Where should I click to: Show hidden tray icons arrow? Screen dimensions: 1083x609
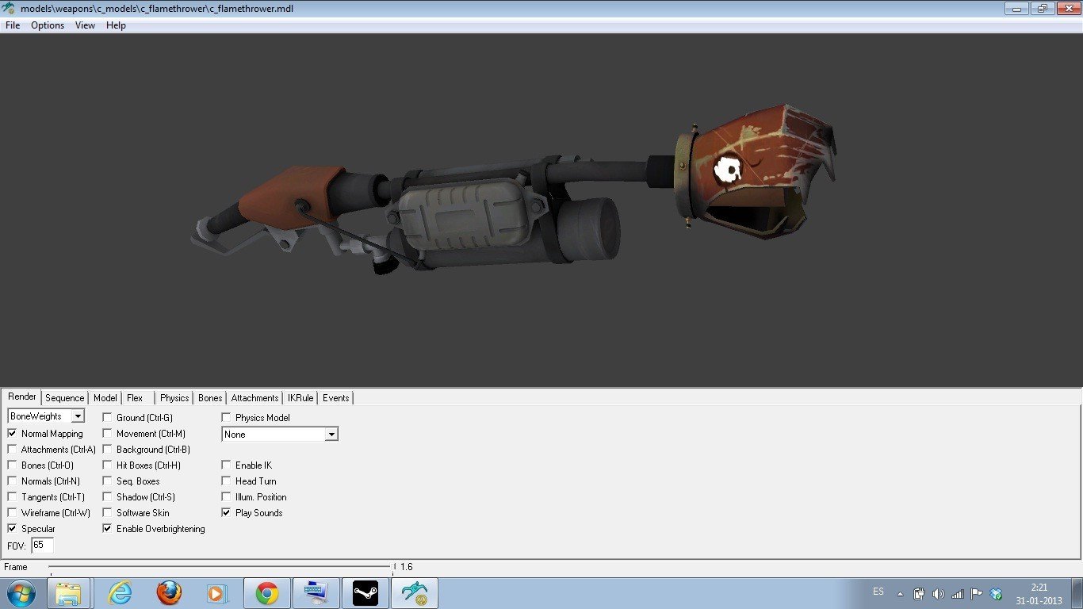pyautogui.click(x=900, y=593)
